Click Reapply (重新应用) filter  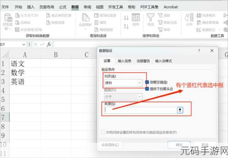(167, 22)
